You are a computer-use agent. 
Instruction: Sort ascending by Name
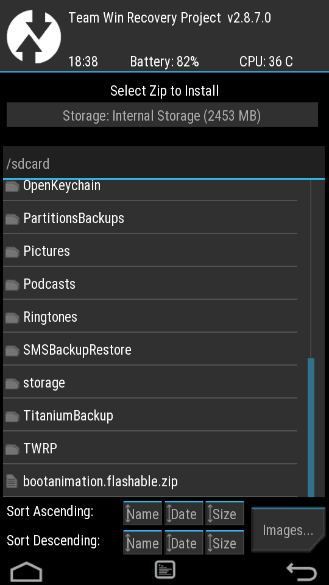tap(143, 513)
